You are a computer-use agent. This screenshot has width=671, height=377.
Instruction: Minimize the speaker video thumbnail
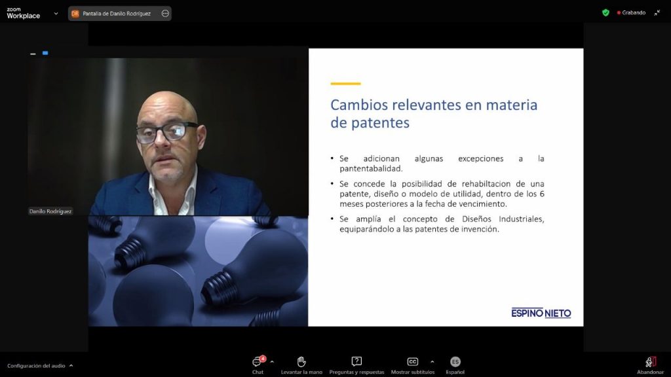33,54
